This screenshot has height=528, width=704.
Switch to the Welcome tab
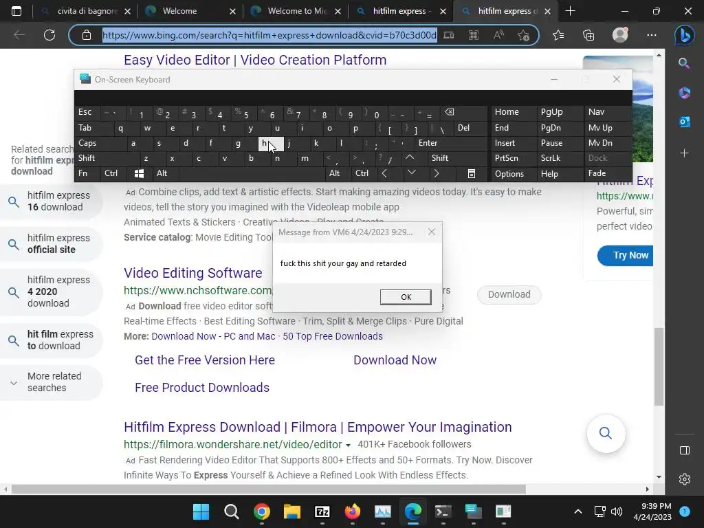(x=190, y=11)
